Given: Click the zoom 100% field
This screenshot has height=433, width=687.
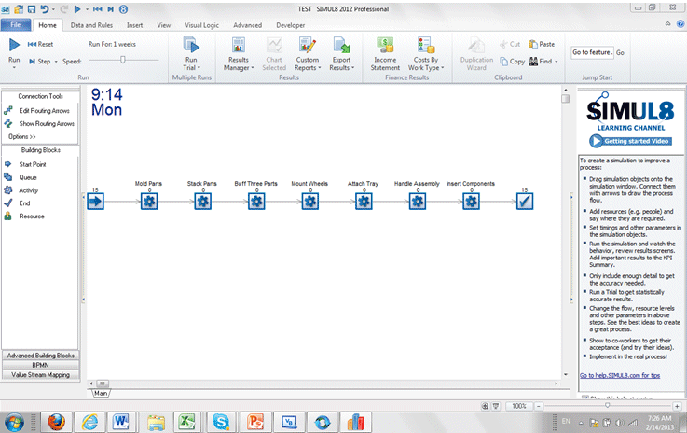Looking at the screenshot, I should click(519, 406).
